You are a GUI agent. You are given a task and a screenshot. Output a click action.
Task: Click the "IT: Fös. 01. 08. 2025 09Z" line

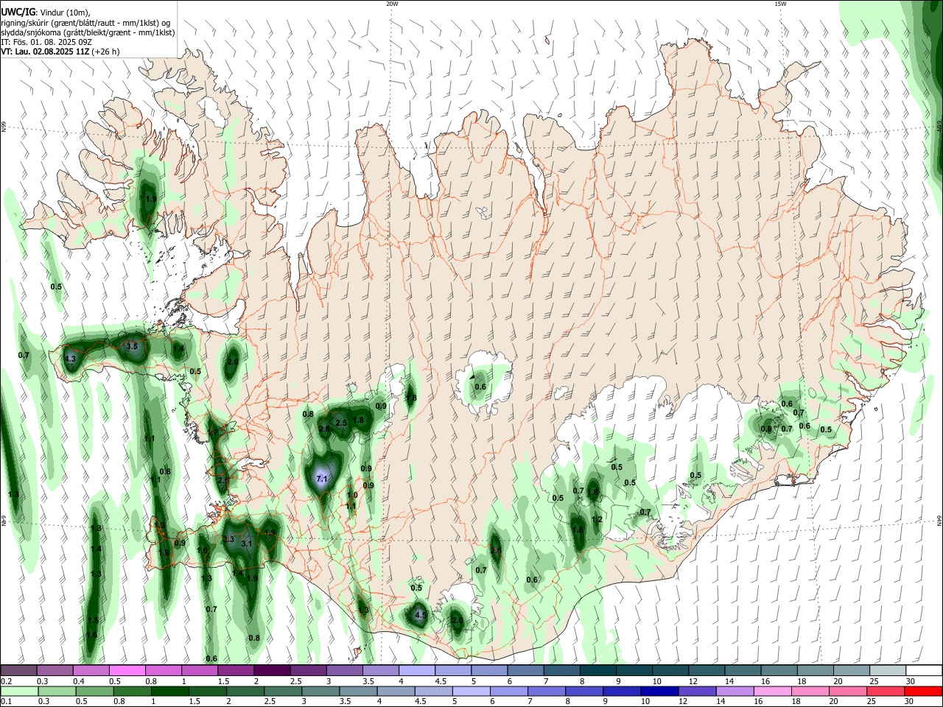[46, 42]
